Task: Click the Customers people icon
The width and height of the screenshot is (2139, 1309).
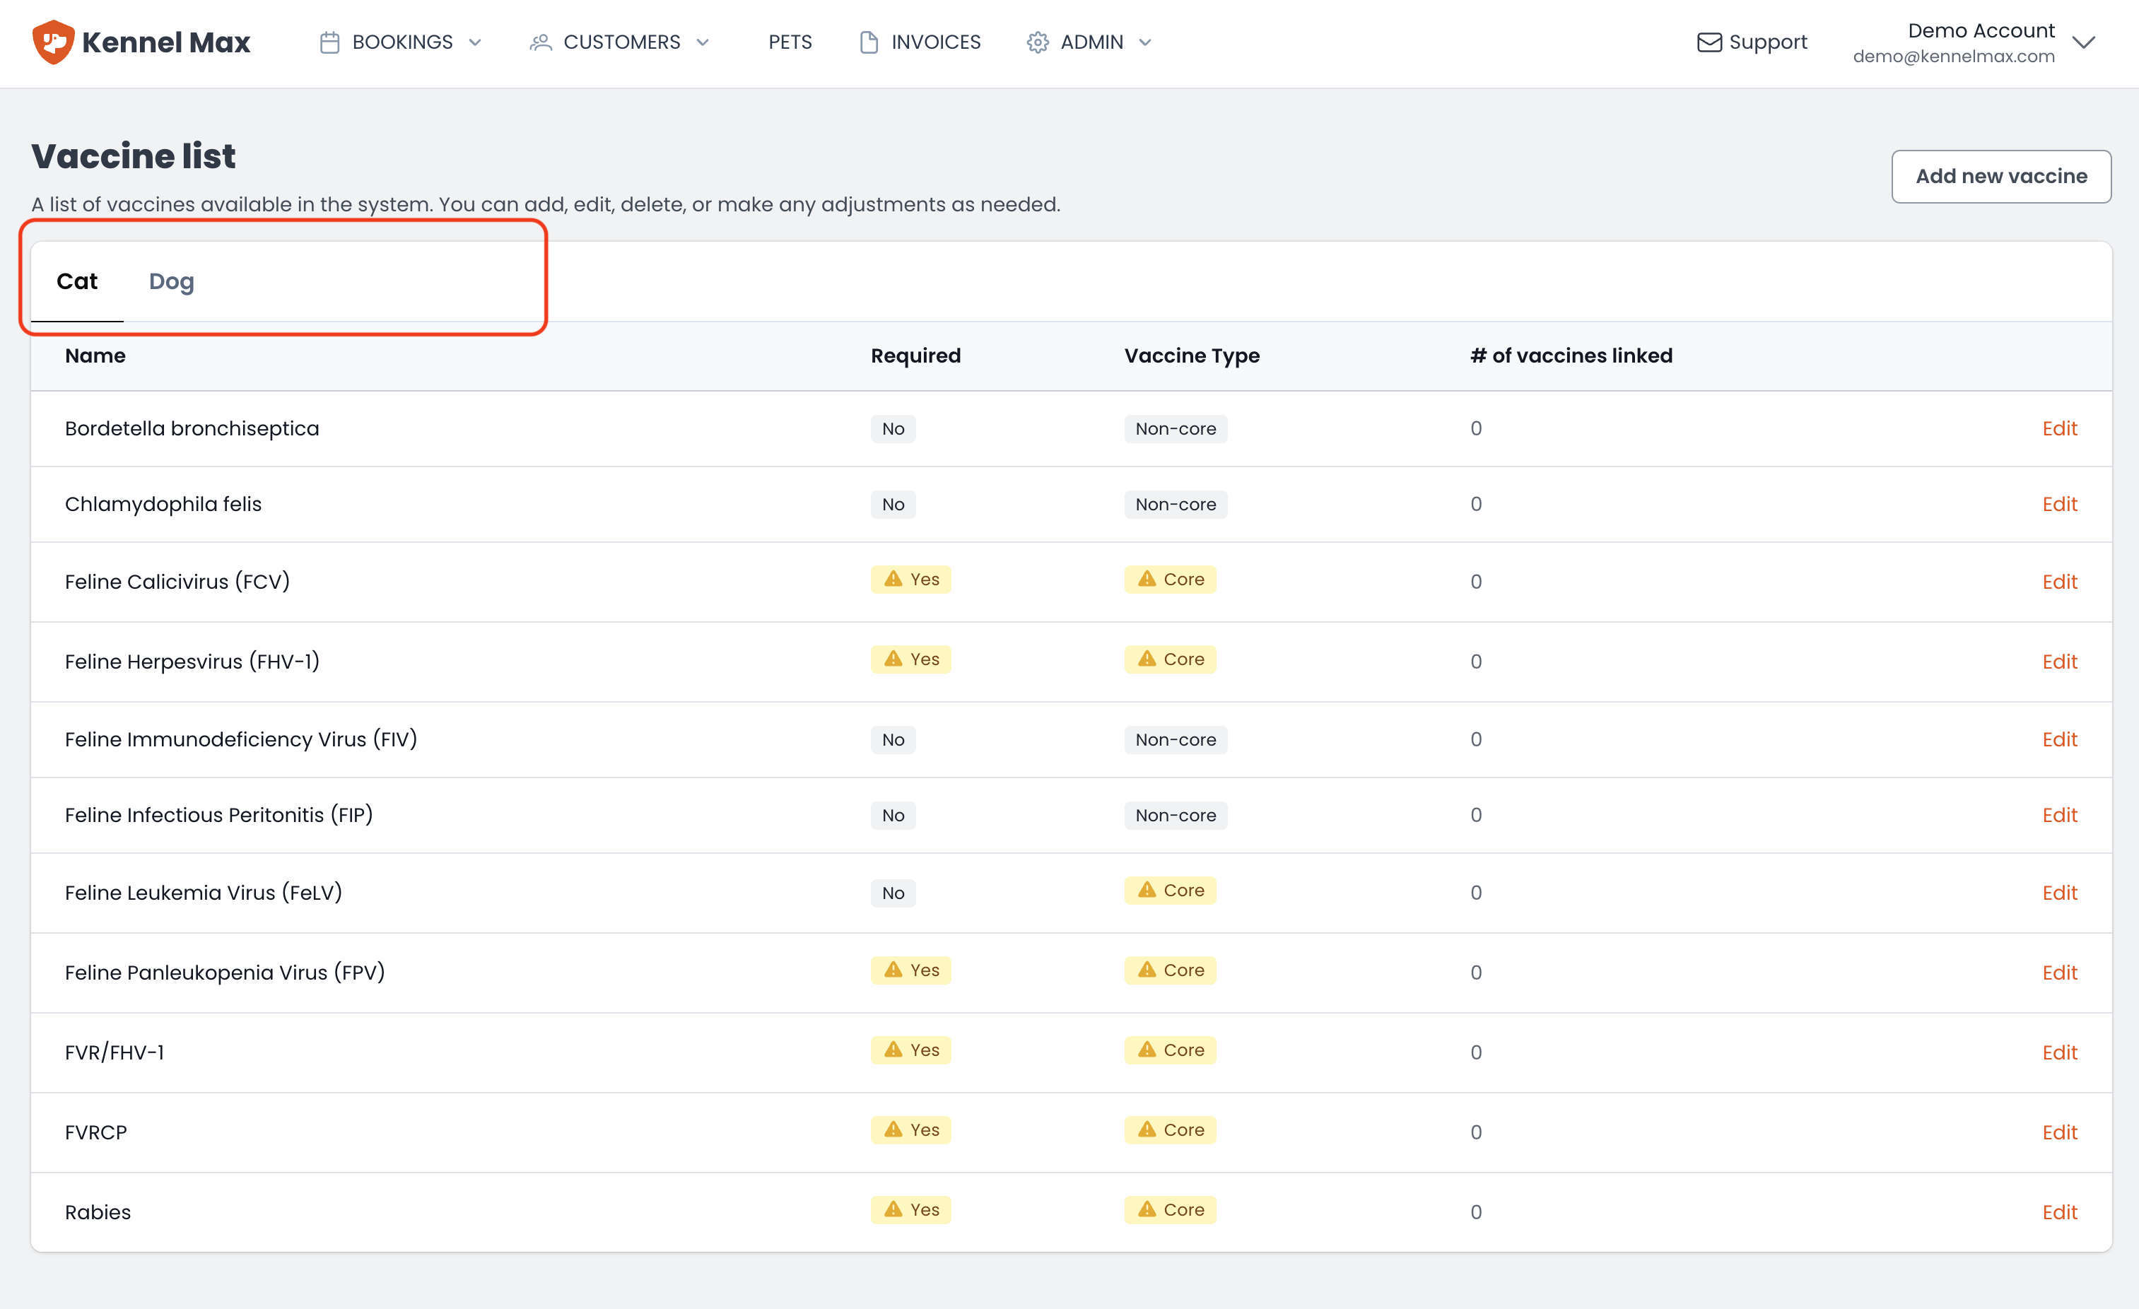Action: click(x=541, y=42)
